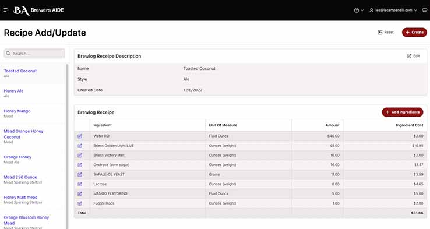Click the Add Ingredients button
The width and height of the screenshot is (430, 229).
coord(403,112)
